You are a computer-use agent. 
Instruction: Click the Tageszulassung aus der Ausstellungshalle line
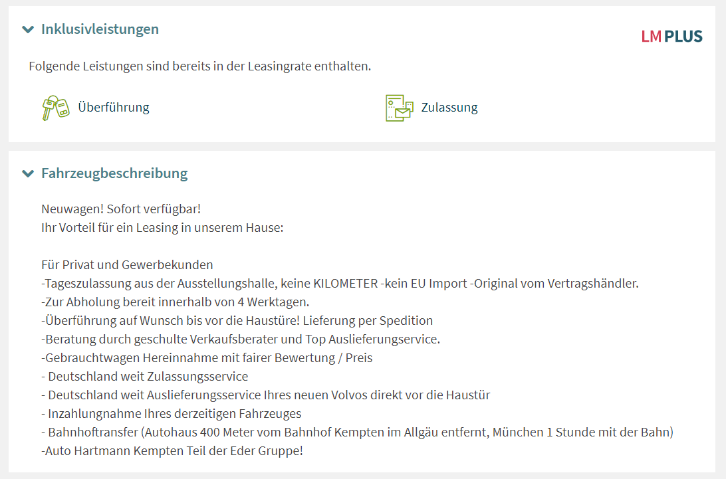pyautogui.click(x=340, y=283)
